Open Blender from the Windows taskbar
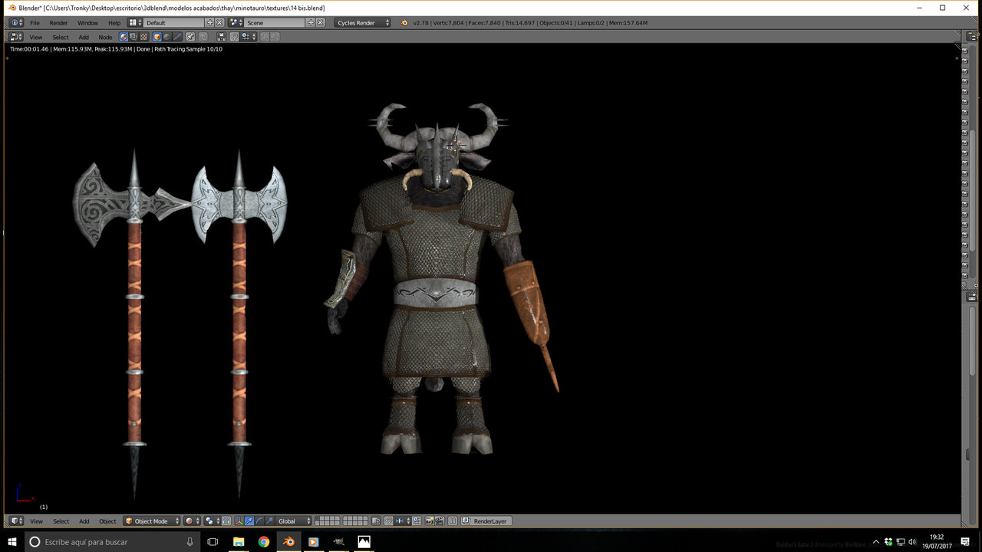Image resolution: width=982 pixels, height=552 pixels. 288,542
